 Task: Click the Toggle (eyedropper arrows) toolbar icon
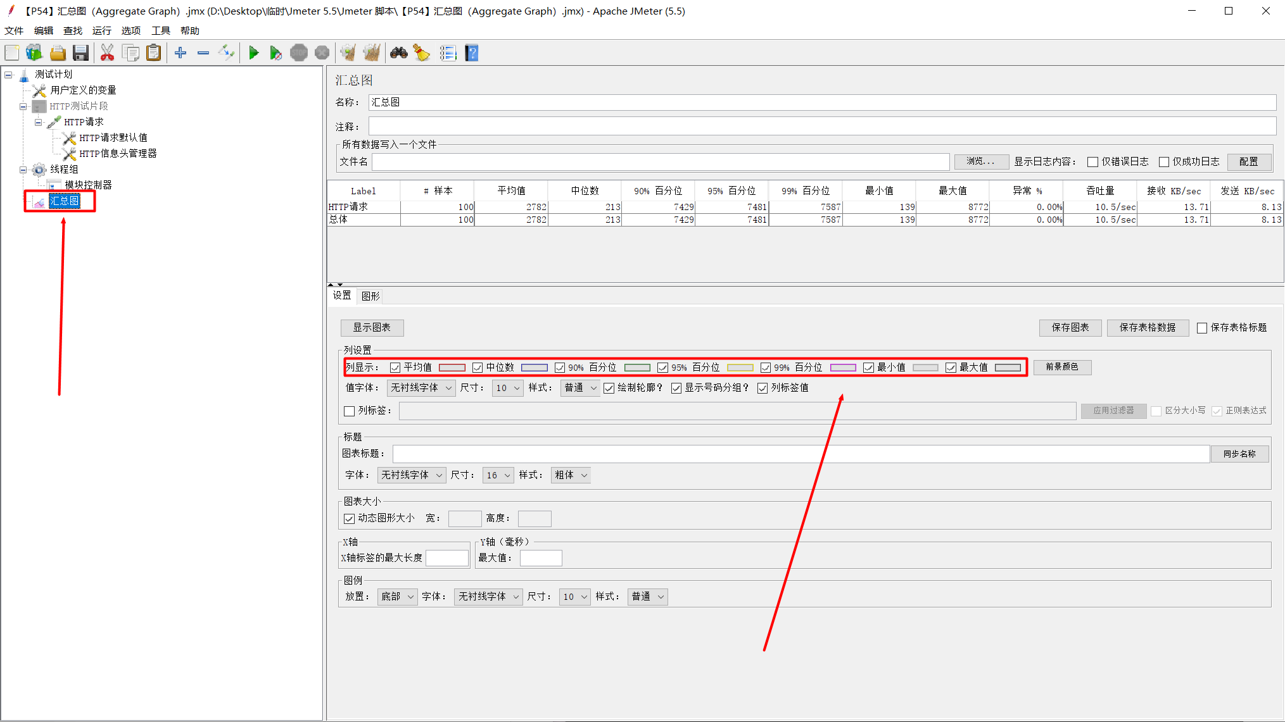[x=226, y=53]
